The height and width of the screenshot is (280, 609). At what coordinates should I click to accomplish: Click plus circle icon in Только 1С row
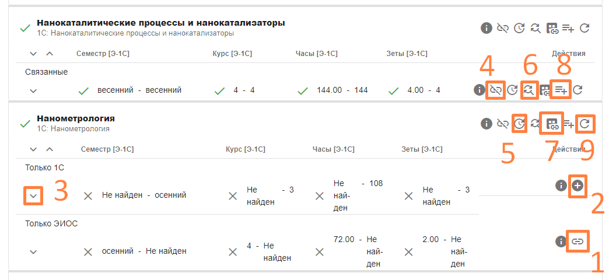point(577,185)
